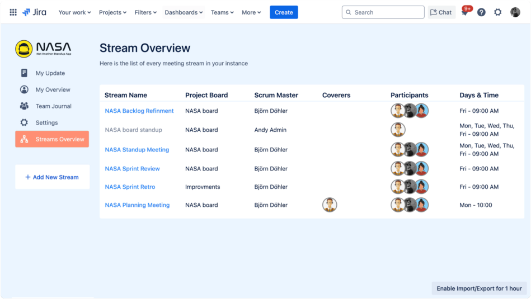Image resolution: width=531 pixels, height=299 pixels.
Task: Click the My Overview person icon
Action: click(24, 89)
